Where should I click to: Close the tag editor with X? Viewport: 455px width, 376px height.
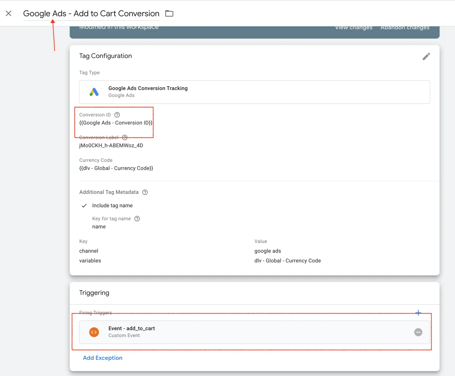pyautogui.click(x=9, y=13)
